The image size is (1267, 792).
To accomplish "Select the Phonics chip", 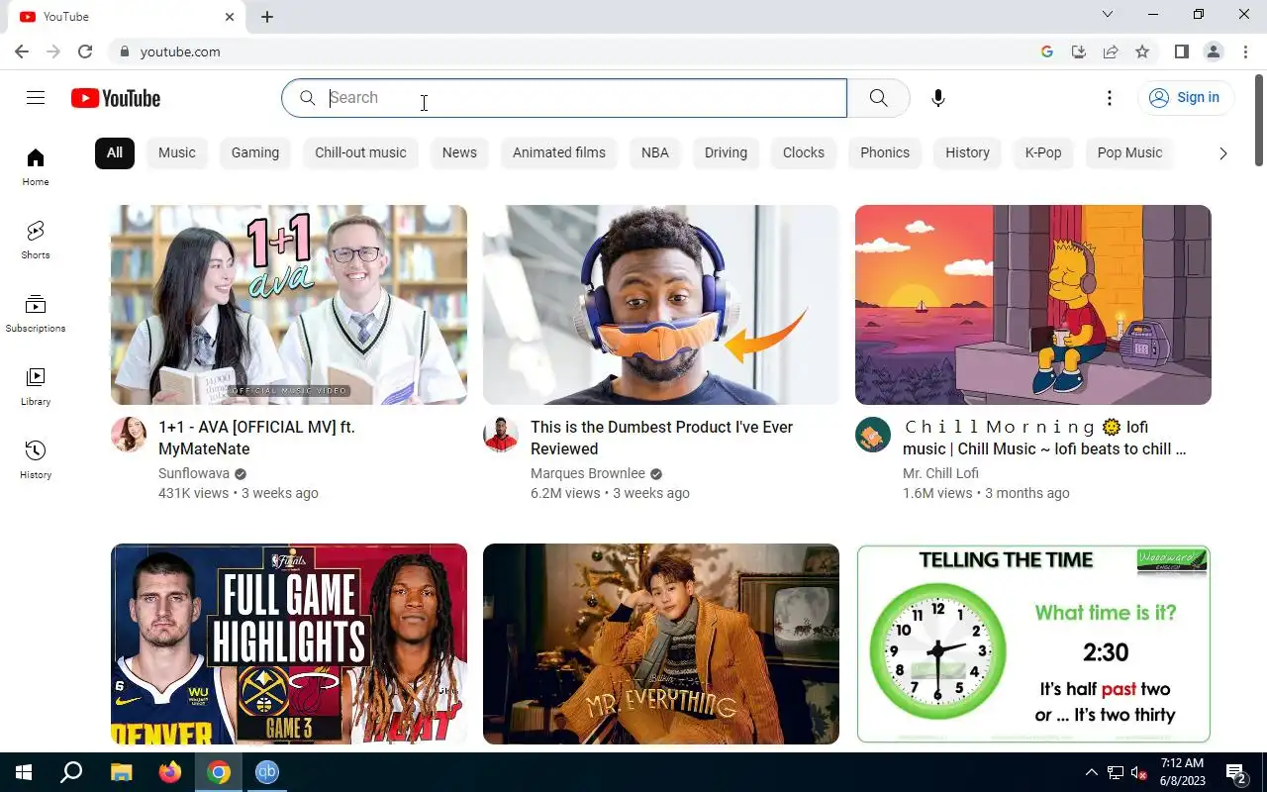I will point(885,152).
